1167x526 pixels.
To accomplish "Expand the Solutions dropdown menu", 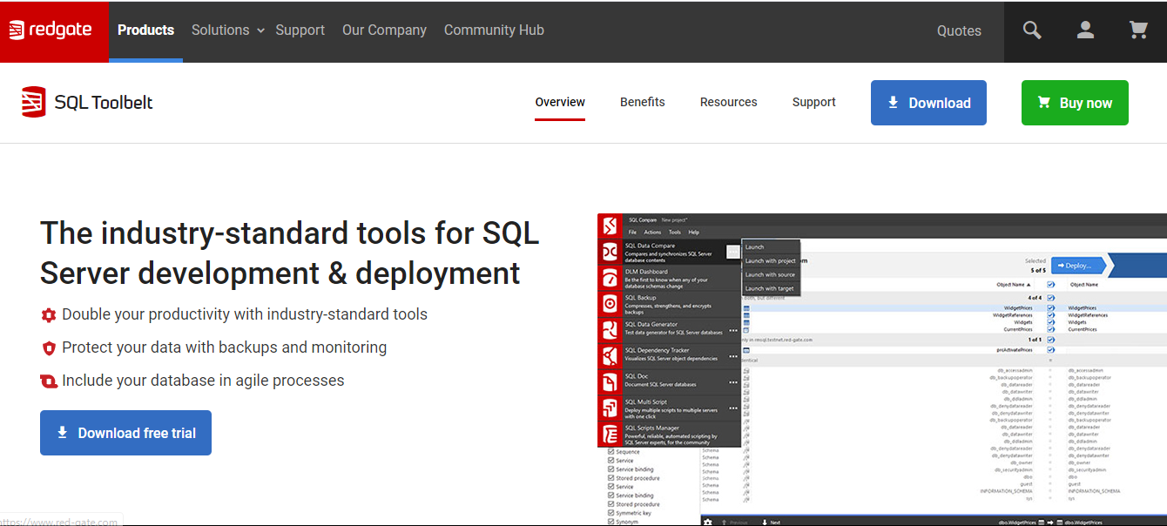I will pyautogui.click(x=227, y=30).
